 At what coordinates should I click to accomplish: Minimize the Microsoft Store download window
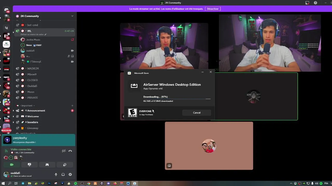pos(203,72)
